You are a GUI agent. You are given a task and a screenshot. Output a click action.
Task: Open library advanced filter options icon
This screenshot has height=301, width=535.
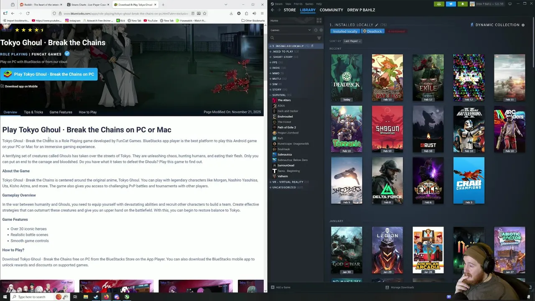pyautogui.click(x=319, y=38)
